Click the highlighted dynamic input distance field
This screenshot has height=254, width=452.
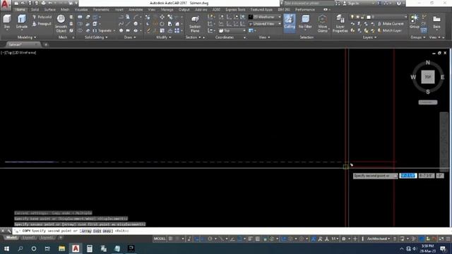[x=408, y=176]
